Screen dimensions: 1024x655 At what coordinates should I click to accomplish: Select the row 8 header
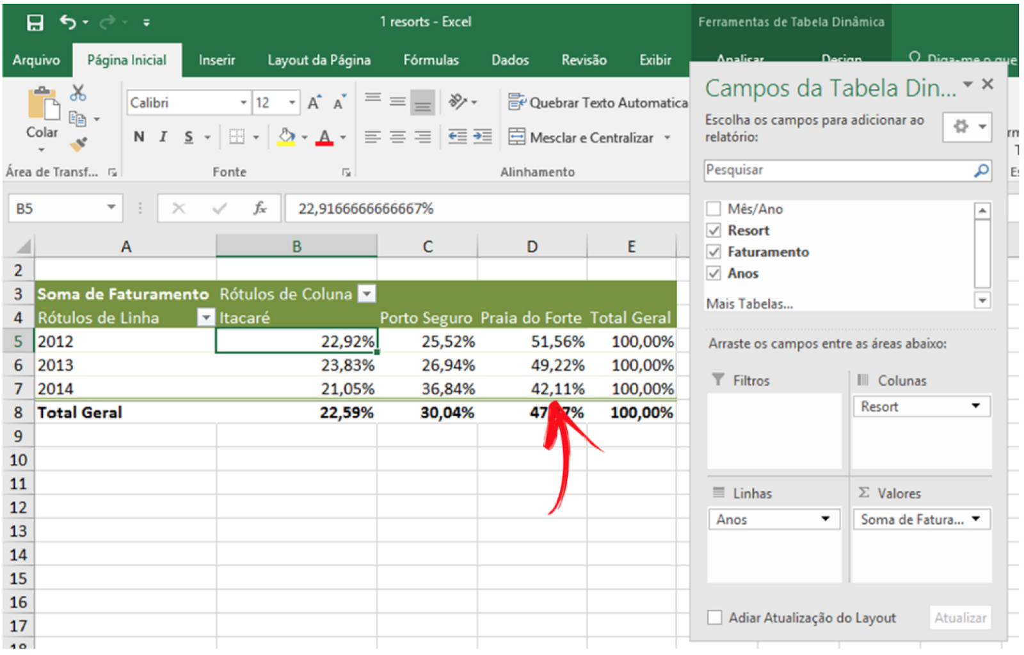pyautogui.click(x=18, y=413)
